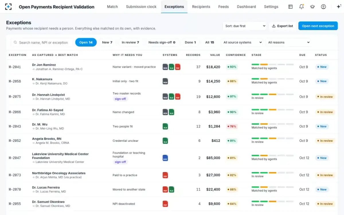Viewport: 344px width, 215px height.
Task: Click PDF icon in Samuel Okonkwo row
Action: pos(165,204)
